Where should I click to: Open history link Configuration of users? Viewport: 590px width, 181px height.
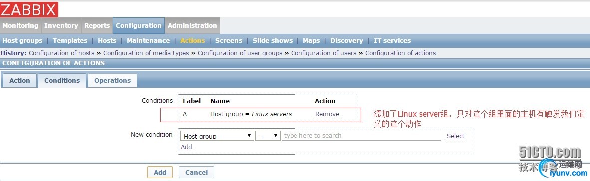[x=323, y=53]
